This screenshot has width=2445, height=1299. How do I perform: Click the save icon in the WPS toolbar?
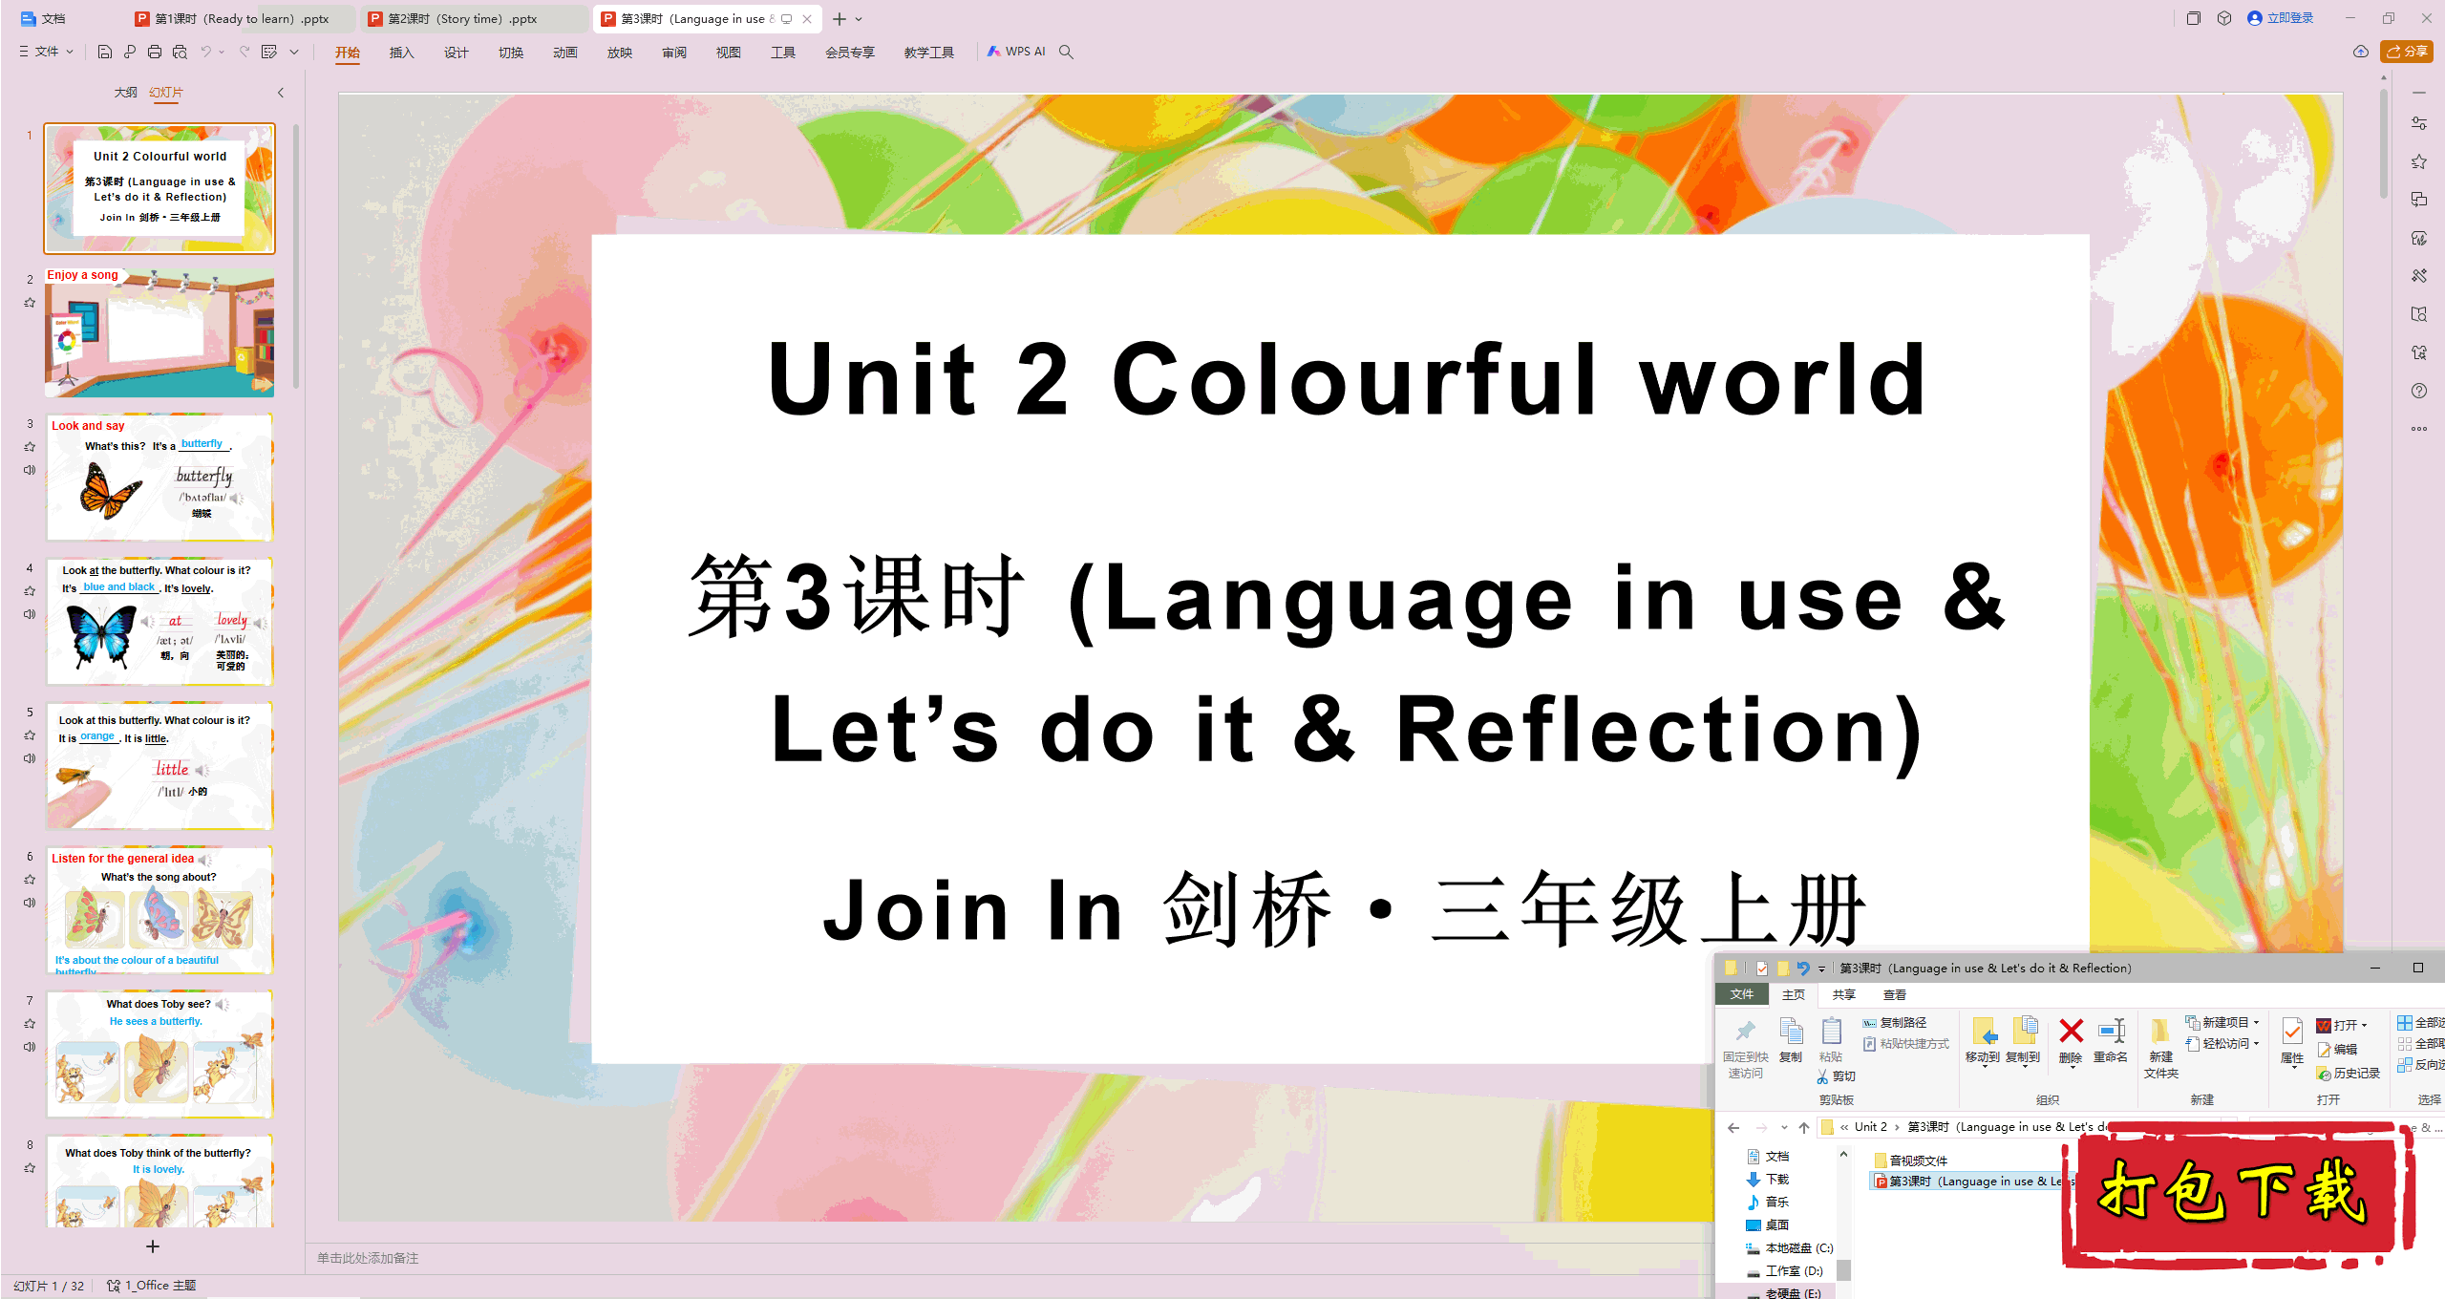[x=105, y=52]
